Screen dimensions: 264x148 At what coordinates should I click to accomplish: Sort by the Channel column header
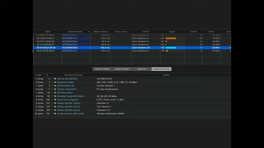click(193, 32)
